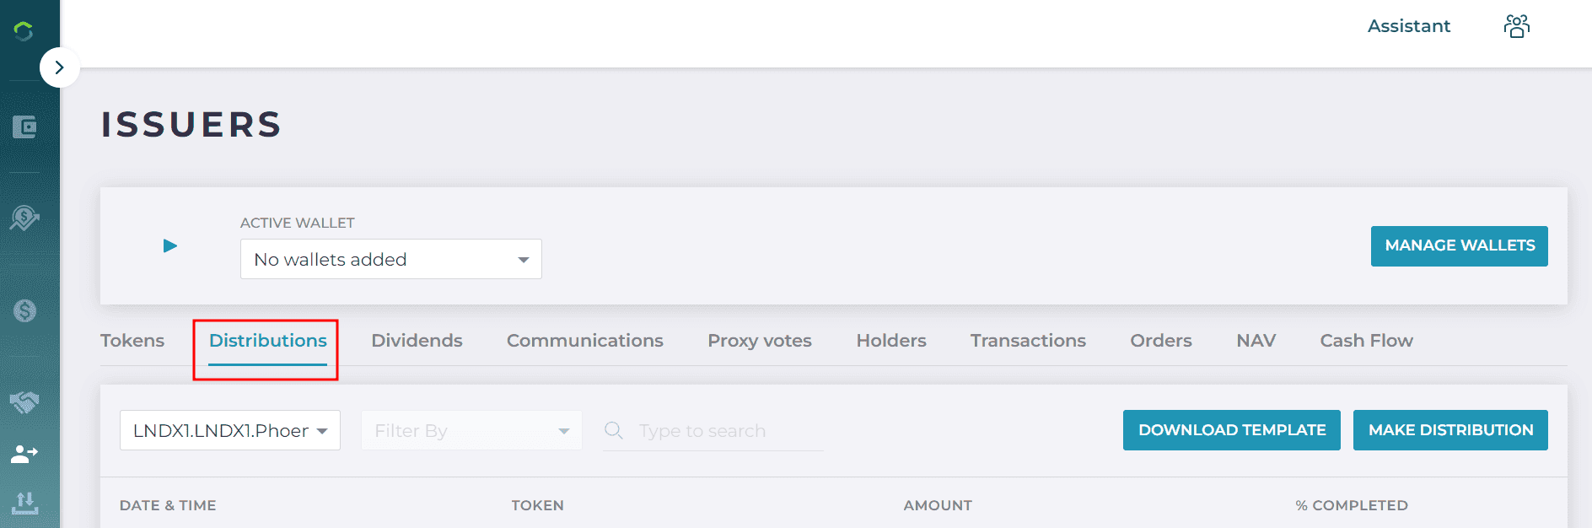The image size is (1592, 528).
Task: Click the dollar coin sidebar icon
Action: click(x=24, y=311)
